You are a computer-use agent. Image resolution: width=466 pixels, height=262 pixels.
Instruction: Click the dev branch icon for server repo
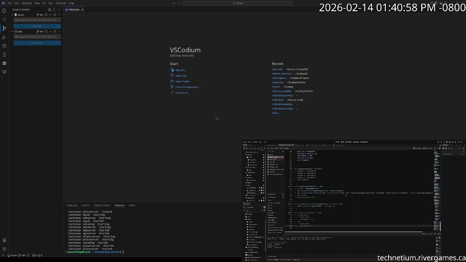pyautogui.click(x=40, y=15)
